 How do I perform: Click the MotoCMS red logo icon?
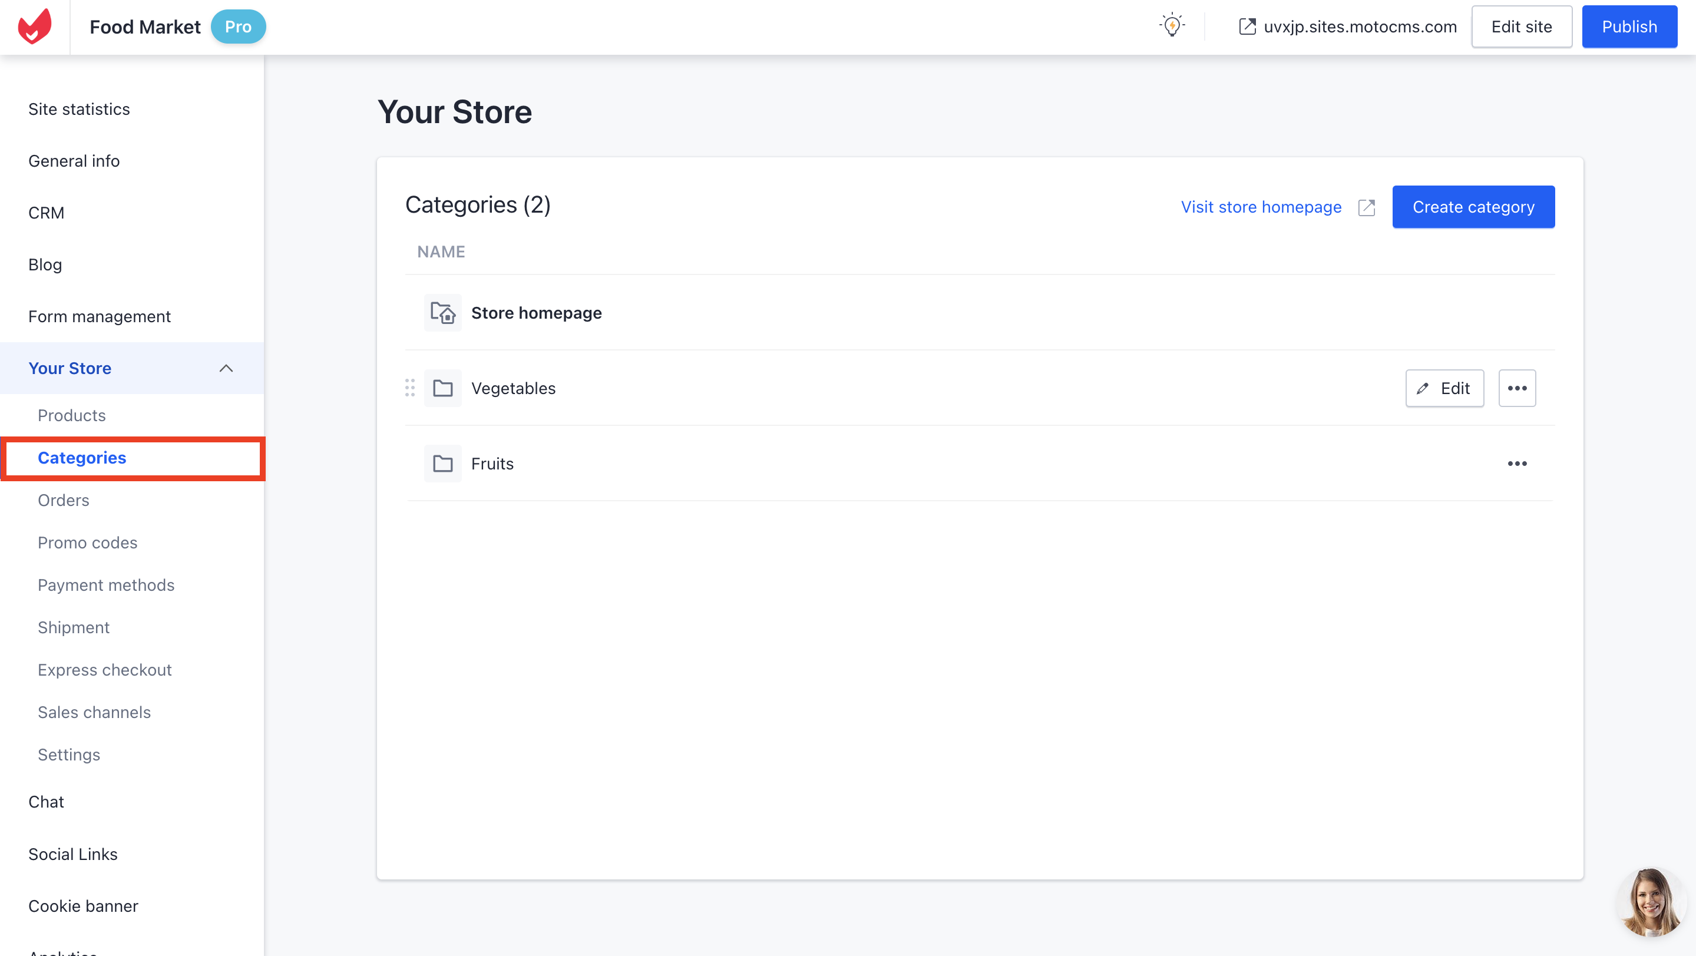[x=34, y=27]
